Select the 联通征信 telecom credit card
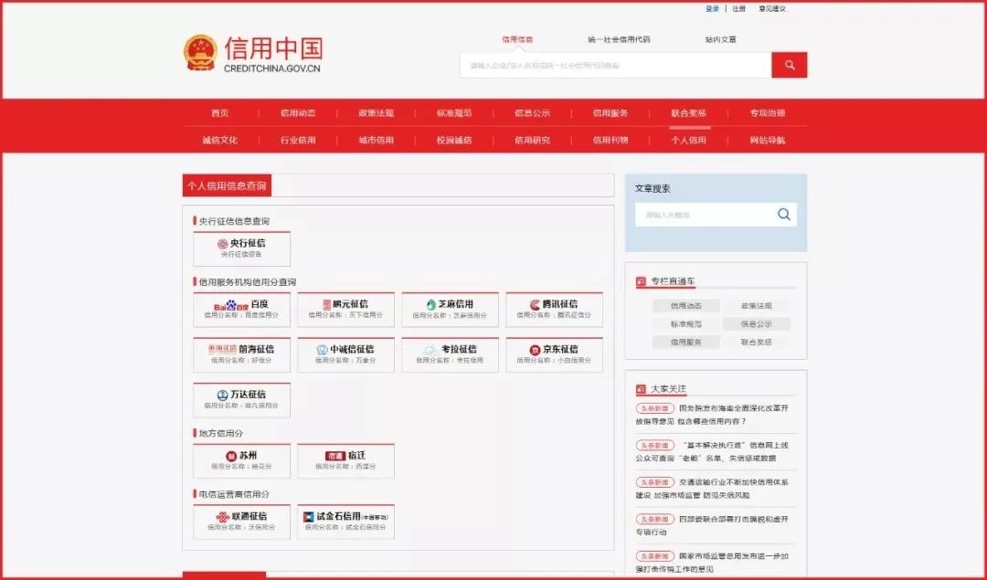Viewport: 987px width, 580px height. [242, 521]
